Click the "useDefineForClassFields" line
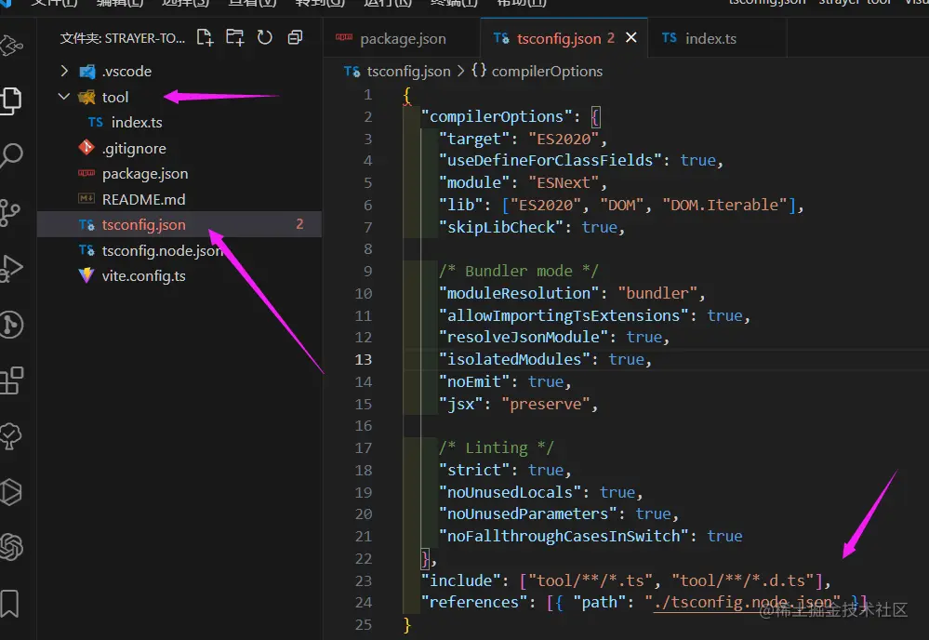 [580, 160]
